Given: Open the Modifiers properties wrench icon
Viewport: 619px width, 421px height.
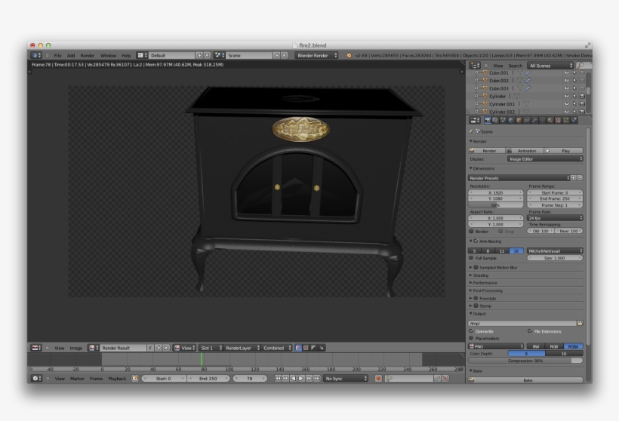Looking at the screenshot, I should pyautogui.click(x=534, y=121).
